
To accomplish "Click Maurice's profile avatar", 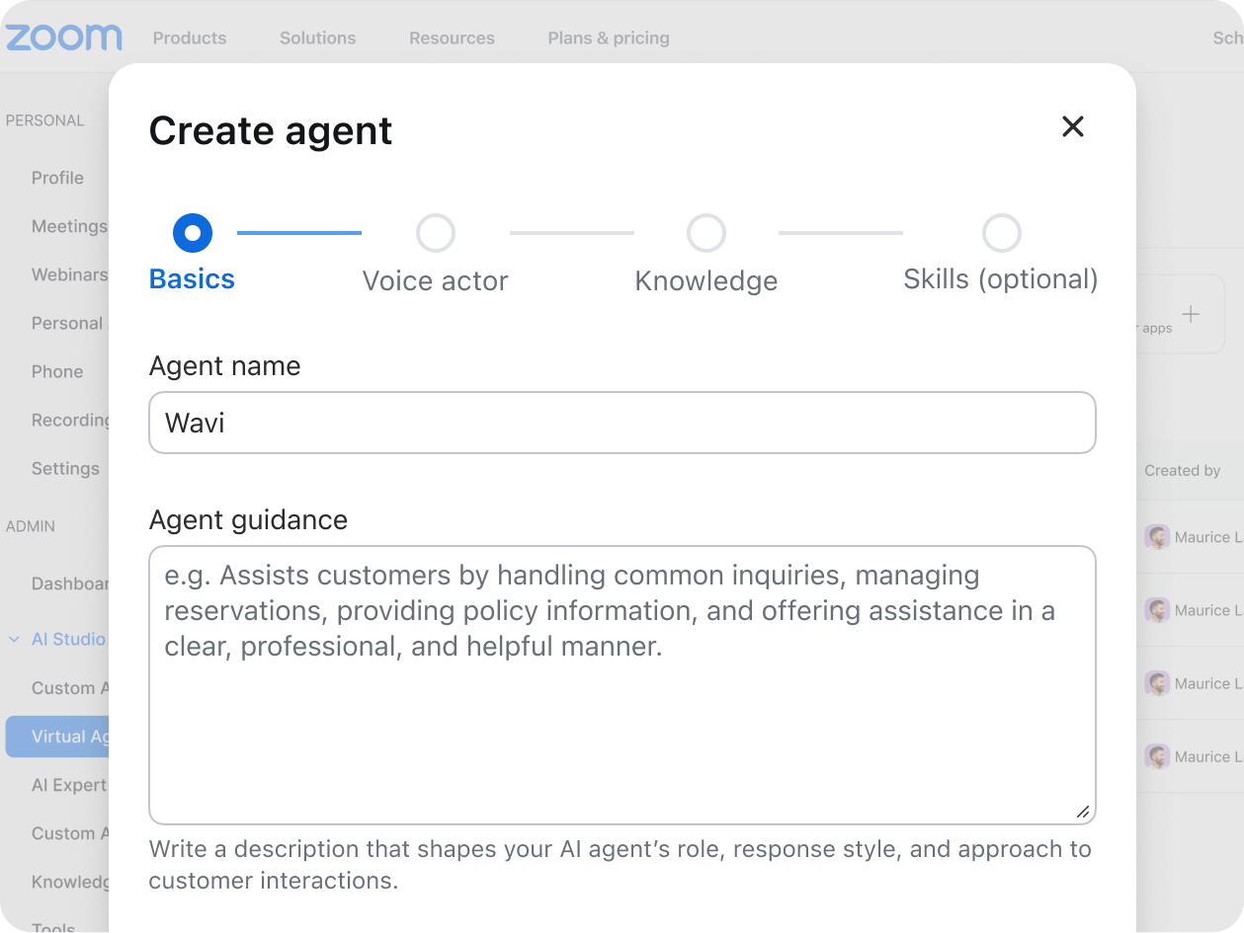I will (1156, 536).
